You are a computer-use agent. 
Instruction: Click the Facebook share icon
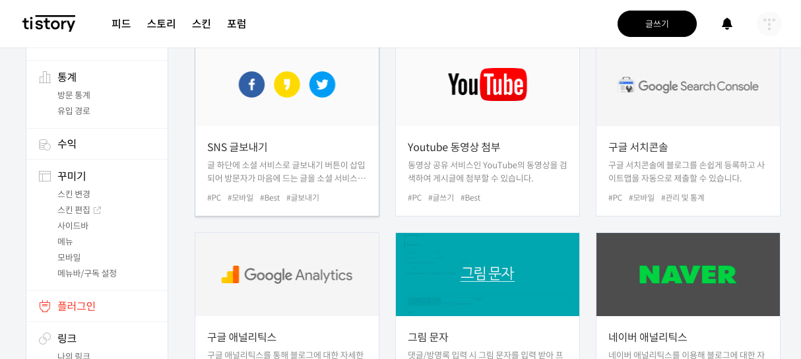coord(251,84)
